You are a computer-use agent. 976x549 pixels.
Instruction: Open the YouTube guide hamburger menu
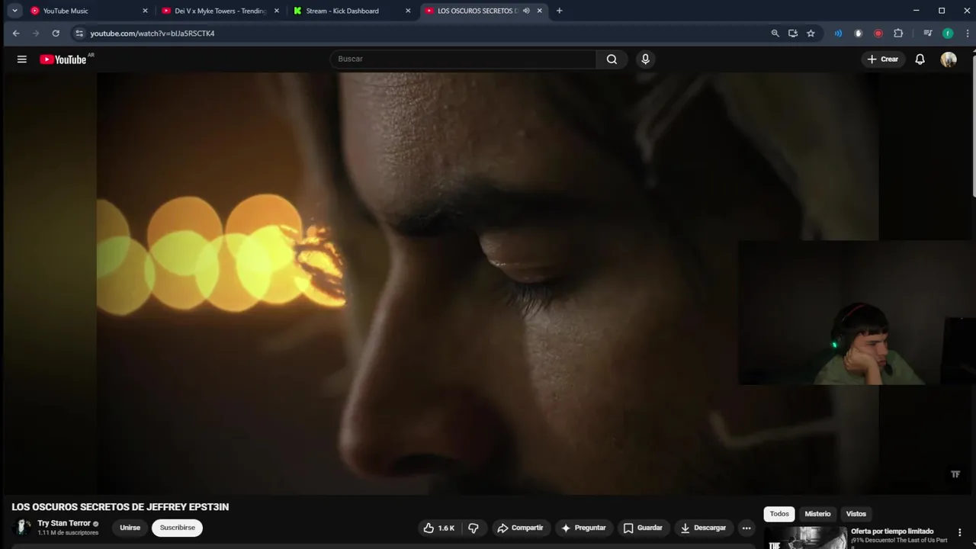pyautogui.click(x=22, y=59)
